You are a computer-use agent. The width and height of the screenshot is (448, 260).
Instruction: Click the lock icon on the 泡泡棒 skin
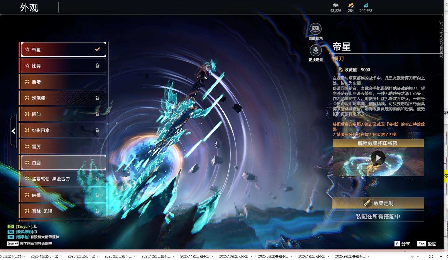click(97, 98)
